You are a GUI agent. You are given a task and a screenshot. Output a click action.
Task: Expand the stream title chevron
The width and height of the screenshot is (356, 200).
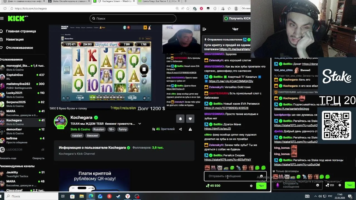140,124
